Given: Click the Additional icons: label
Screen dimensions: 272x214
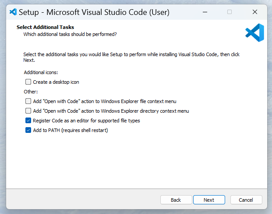Looking at the screenshot, I should 41,72.
